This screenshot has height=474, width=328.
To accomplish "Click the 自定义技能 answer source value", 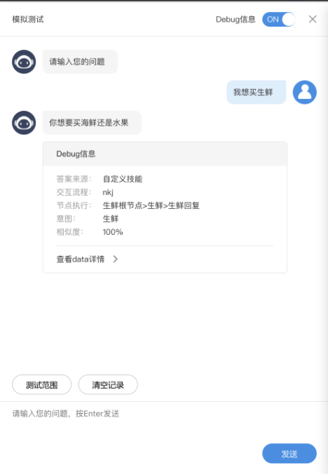I will [x=123, y=179].
